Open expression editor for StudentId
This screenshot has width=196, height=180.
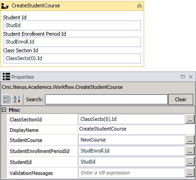pyautogui.click(x=190, y=162)
